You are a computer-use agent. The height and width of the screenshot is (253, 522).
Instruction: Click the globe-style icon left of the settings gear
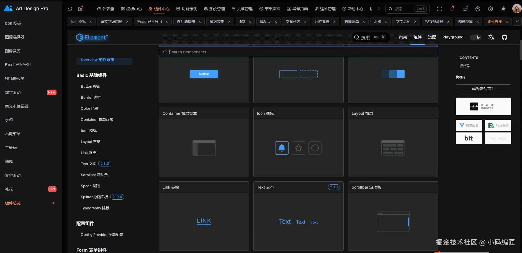point(478,9)
